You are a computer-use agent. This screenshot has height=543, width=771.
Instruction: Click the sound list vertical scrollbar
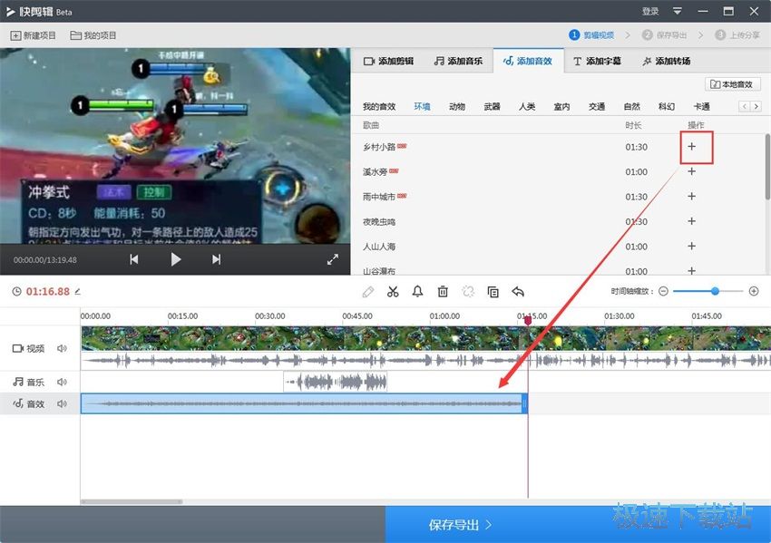tap(767, 167)
